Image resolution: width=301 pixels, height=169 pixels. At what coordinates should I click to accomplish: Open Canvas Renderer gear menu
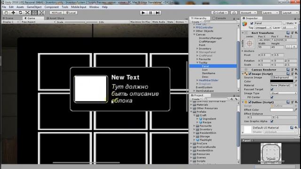(296, 69)
